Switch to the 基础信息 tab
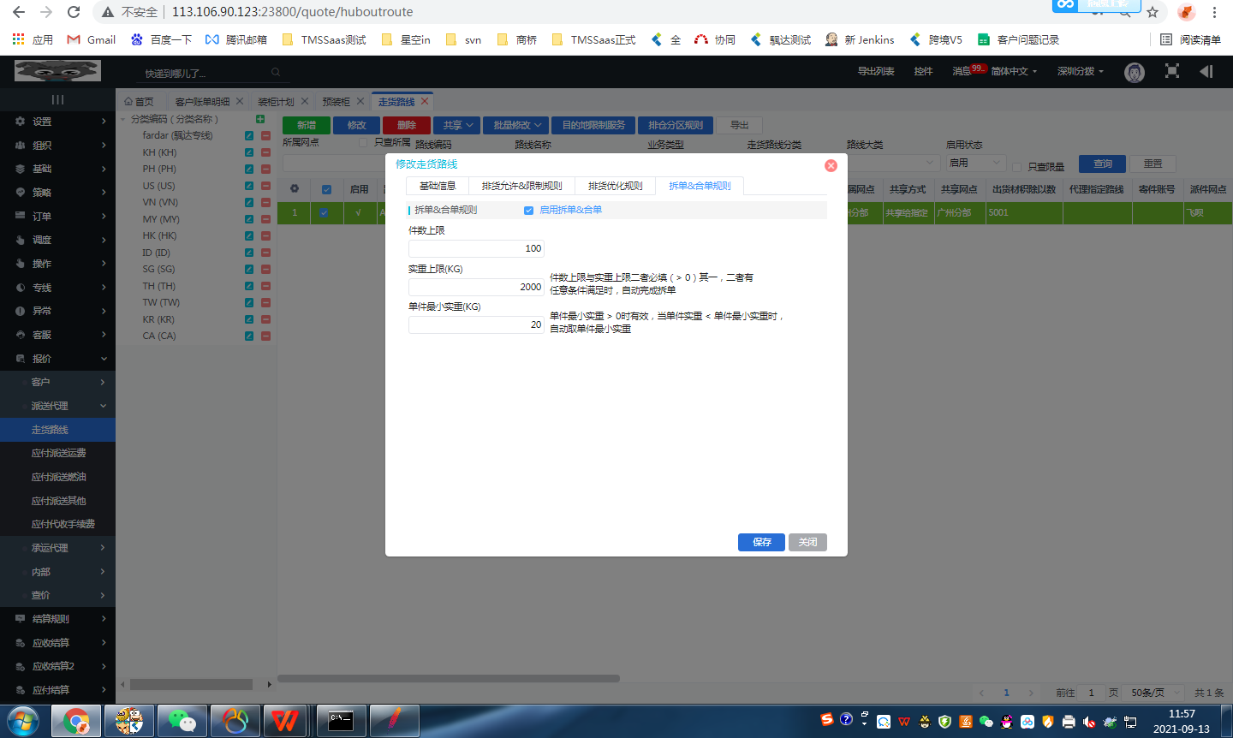Image resolution: width=1233 pixels, height=738 pixels. (438, 186)
